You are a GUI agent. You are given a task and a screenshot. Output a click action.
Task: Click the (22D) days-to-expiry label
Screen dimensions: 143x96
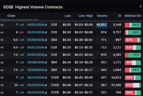(x=55, y=92)
